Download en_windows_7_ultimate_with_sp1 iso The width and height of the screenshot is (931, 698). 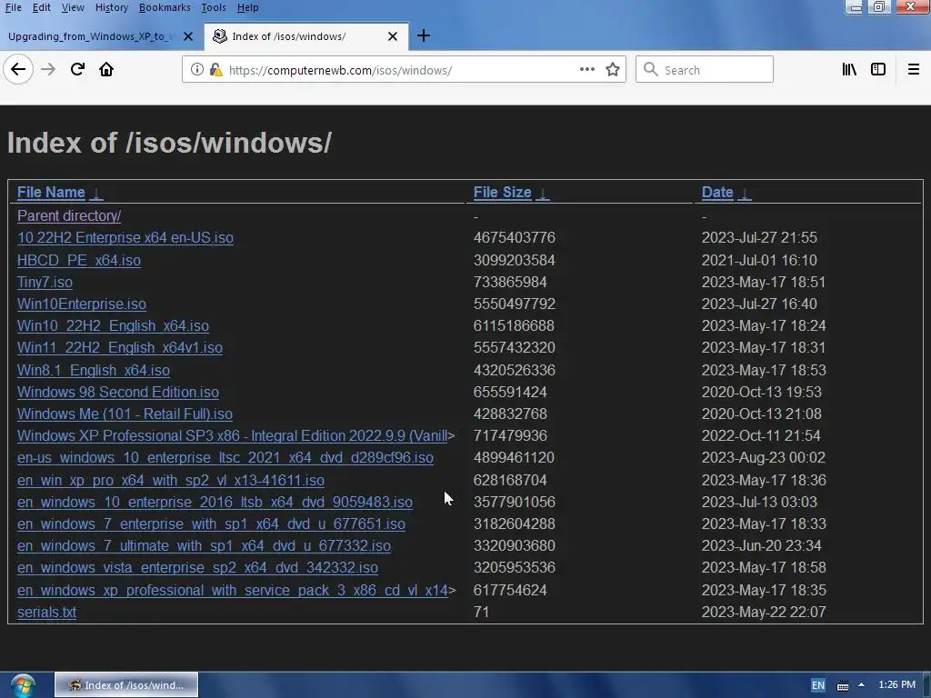(x=204, y=546)
